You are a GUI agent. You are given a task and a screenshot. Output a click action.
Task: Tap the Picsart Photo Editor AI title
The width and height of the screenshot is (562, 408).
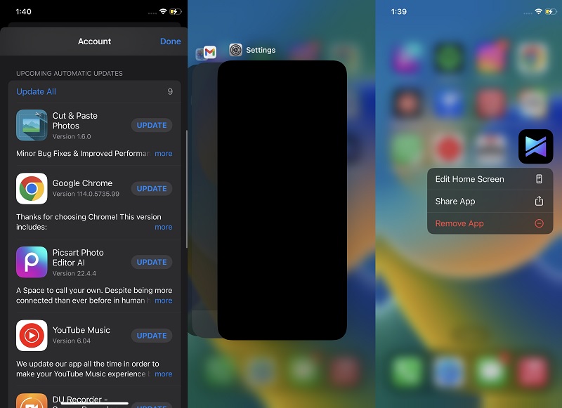78,258
